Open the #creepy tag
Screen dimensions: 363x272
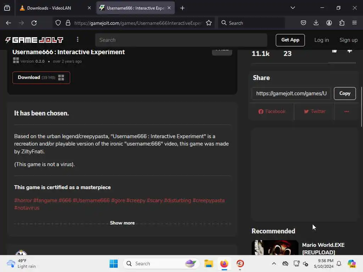coord(136,200)
